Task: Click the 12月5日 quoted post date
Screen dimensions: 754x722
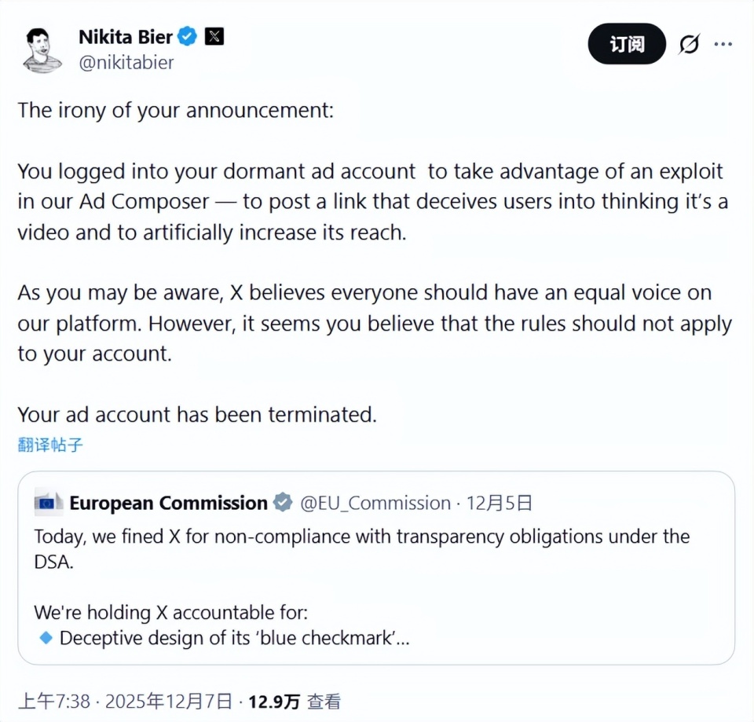Action: tap(500, 503)
